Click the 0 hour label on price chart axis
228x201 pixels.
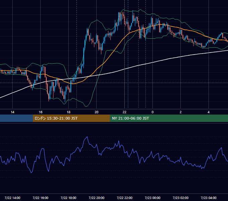point(153,112)
